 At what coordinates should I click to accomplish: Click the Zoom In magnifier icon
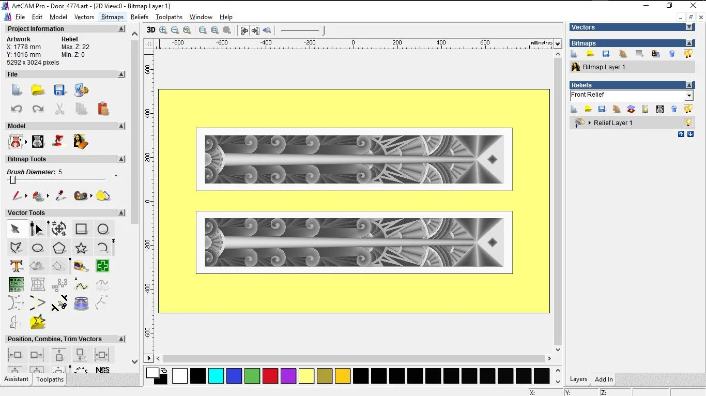tap(163, 31)
